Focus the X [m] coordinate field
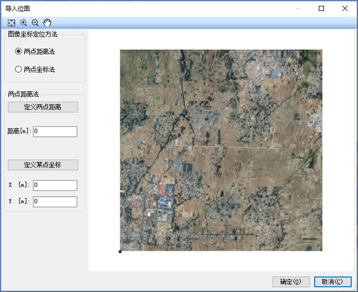 (x=55, y=185)
